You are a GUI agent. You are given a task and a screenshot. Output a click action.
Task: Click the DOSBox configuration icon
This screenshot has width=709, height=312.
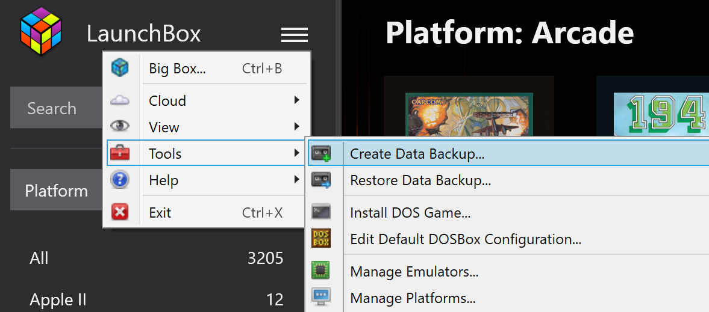321,239
